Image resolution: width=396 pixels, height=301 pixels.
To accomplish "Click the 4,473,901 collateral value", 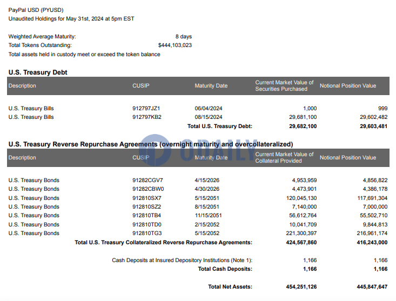I will click(304, 189).
